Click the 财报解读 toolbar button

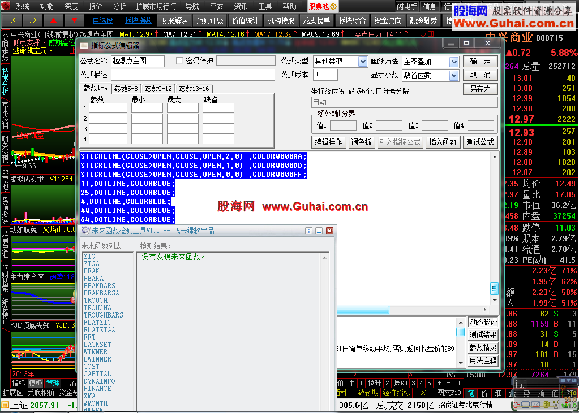pos(174,21)
